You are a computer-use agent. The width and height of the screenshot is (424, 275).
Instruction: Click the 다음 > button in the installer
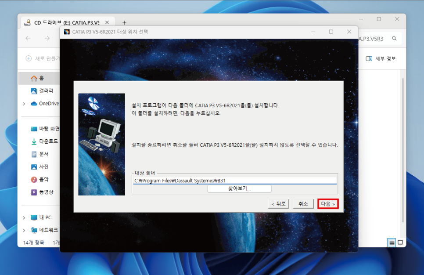point(328,204)
